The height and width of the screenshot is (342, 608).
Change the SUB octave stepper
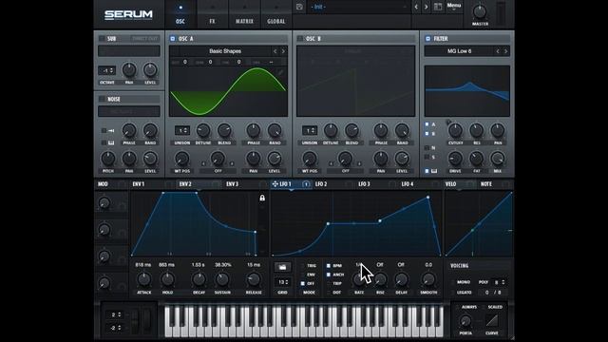tap(106, 70)
